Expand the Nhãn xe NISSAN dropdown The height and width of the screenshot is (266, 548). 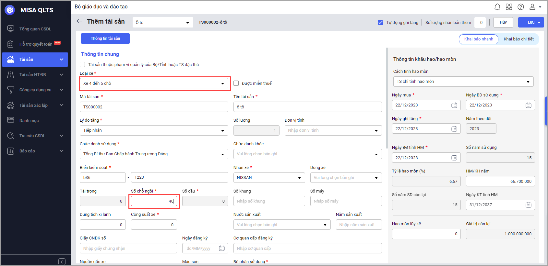pyautogui.click(x=269, y=178)
